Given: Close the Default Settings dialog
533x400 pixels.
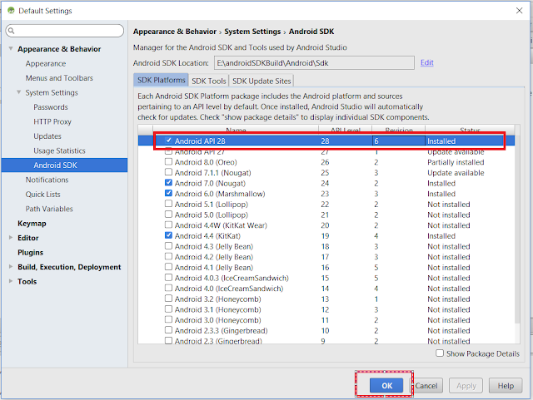Looking at the screenshot, I should 519,11.
